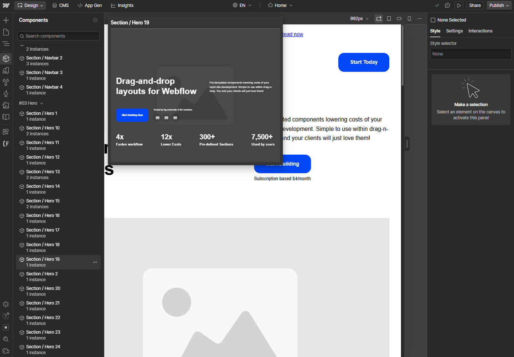Viewport: 514px width, 357px height.
Task: Select Section / Hero 24 component
Action: click(x=58, y=350)
